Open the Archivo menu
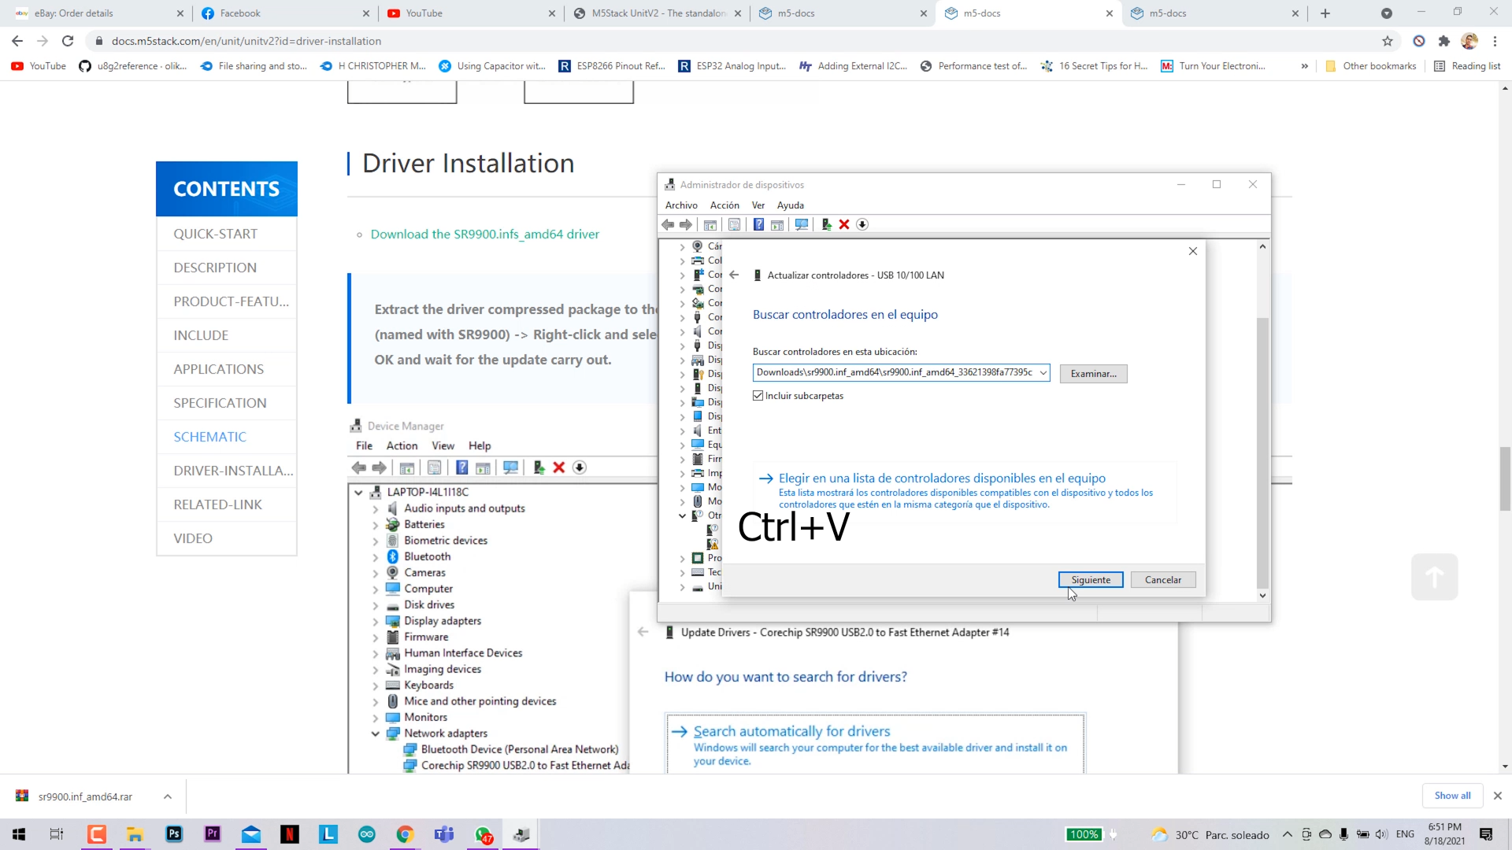1512x850 pixels. (x=681, y=205)
